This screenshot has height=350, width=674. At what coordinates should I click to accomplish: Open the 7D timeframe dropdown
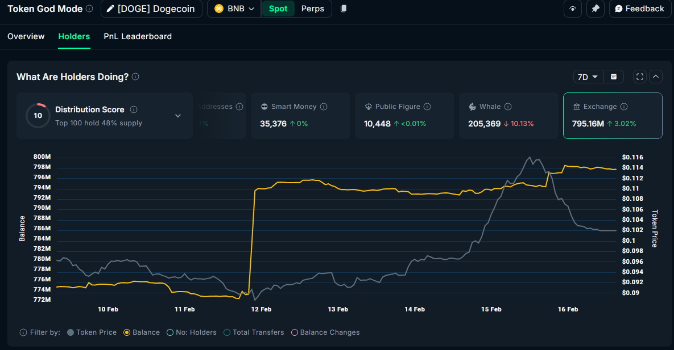click(x=588, y=76)
